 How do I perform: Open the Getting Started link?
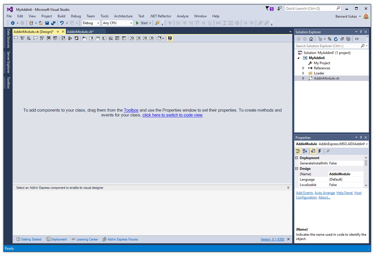(x=29, y=239)
